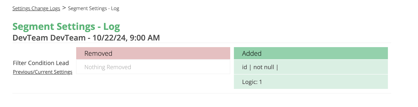Click the 'not null' operator text
The height and width of the screenshot is (107, 418).
[x=264, y=67]
